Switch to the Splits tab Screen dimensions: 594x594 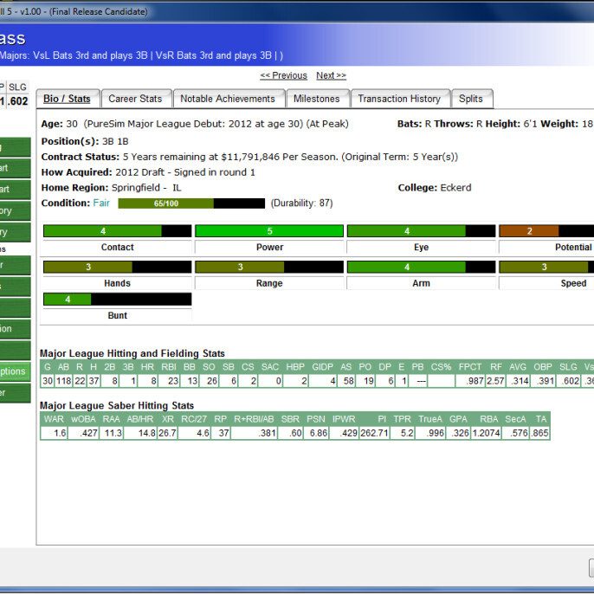click(471, 99)
